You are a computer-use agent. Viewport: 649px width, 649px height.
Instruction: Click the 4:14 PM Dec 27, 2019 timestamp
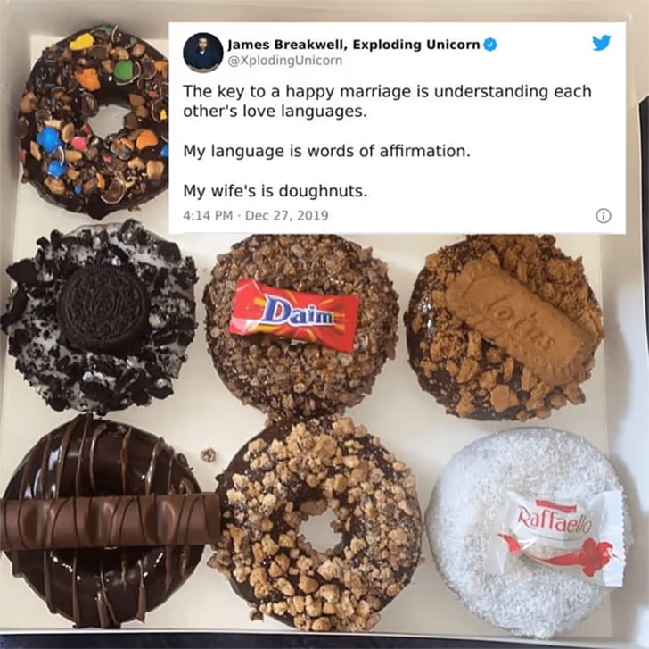click(255, 215)
